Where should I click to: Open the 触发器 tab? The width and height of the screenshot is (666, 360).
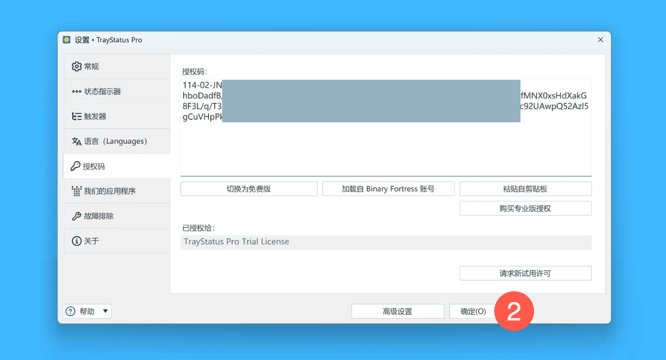click(x=117, y=116)
